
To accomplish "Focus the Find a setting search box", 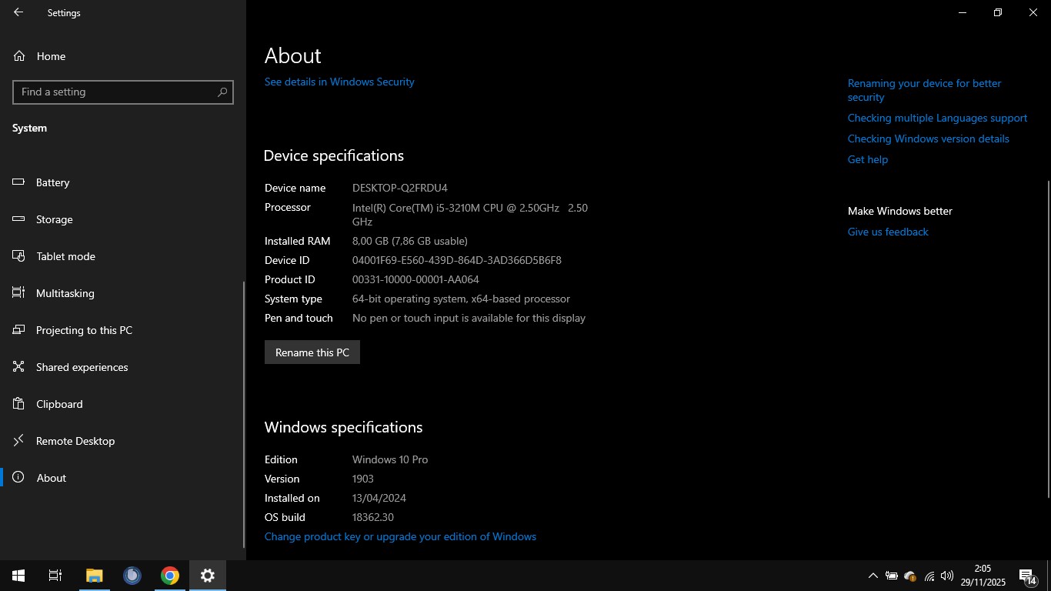I will tap(123, 92).
